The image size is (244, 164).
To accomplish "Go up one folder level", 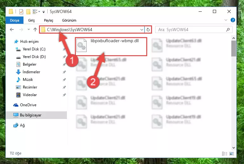I will (35, 30).
